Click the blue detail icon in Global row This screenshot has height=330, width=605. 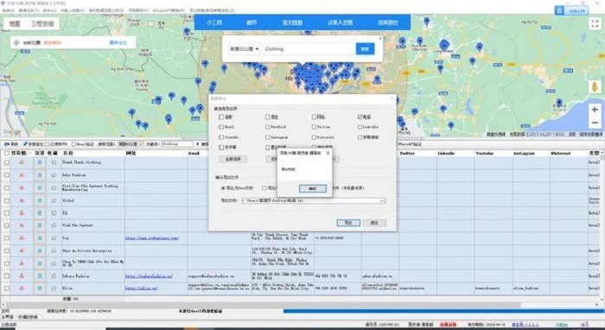(40, 200)
